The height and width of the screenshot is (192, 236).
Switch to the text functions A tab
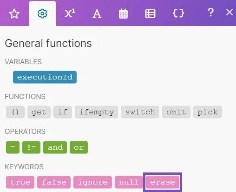pyautogui.click(x=97, y=14)
